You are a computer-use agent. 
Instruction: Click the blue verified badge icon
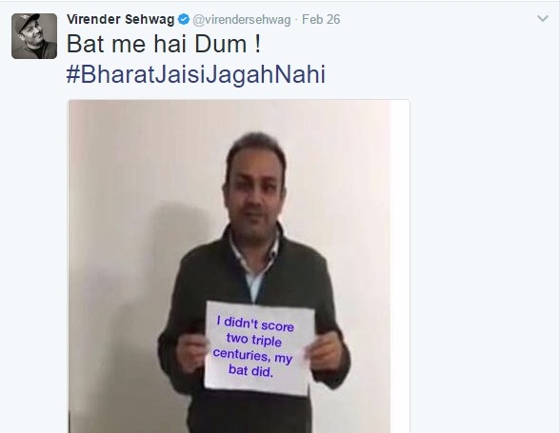pos(184,19)
